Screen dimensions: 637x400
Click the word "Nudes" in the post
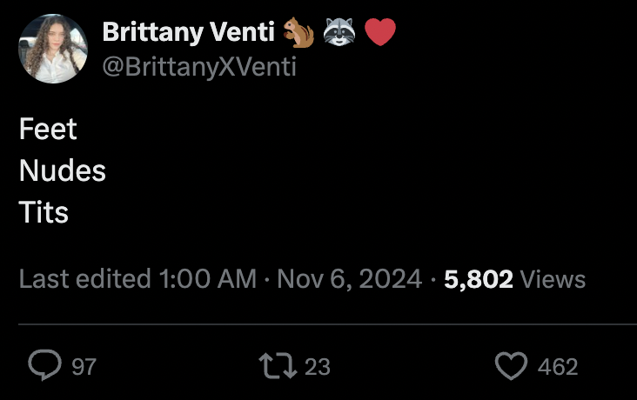(63, 170)
